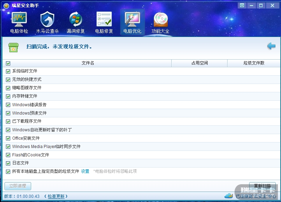Click the green trash bin icon

[13, 47]
